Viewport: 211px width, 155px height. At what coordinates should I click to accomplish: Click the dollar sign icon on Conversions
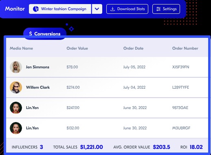(31, 33)
